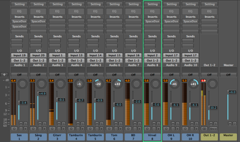Toggle Dim on the Master channel
The image size is (240, 142).
(x=234, y=124)
